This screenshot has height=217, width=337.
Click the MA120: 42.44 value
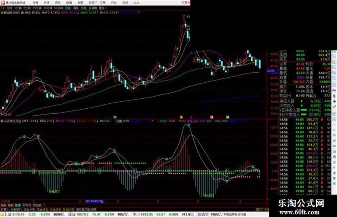click(109, 13)
